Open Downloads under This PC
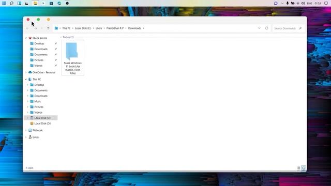Screen dimensions: 331x186 pyautogui.click(x=41, y=96)
